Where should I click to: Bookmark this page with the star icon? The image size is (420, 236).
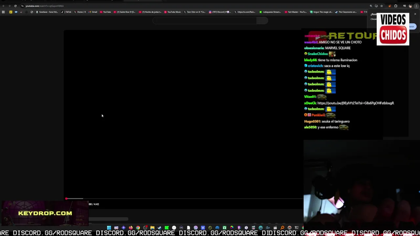pos(381,6)
